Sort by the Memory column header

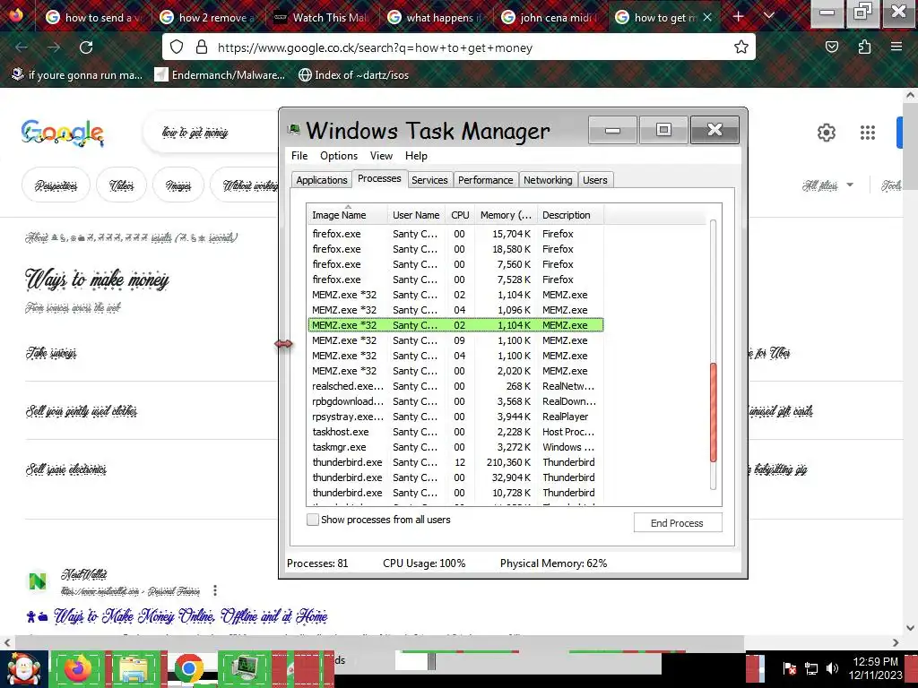point(506,215)
